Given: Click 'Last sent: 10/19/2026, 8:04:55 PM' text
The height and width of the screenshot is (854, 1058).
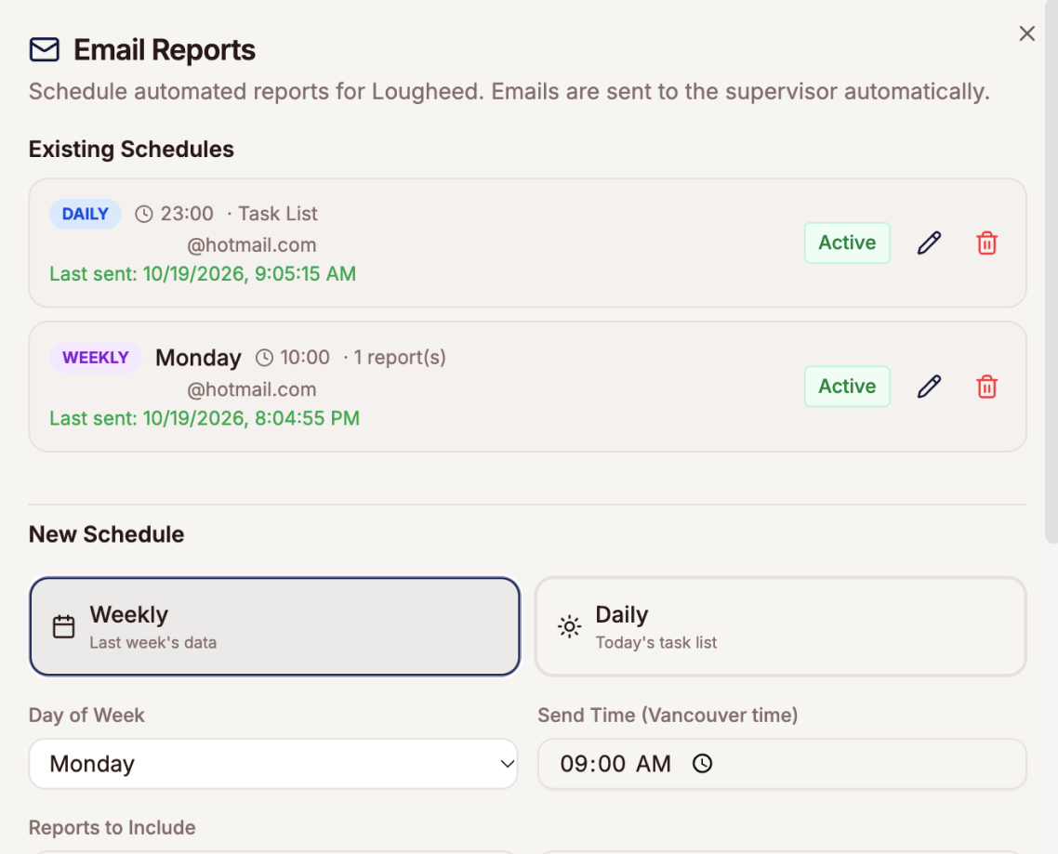Looking at the screenshot, I should tap(205, 418).
